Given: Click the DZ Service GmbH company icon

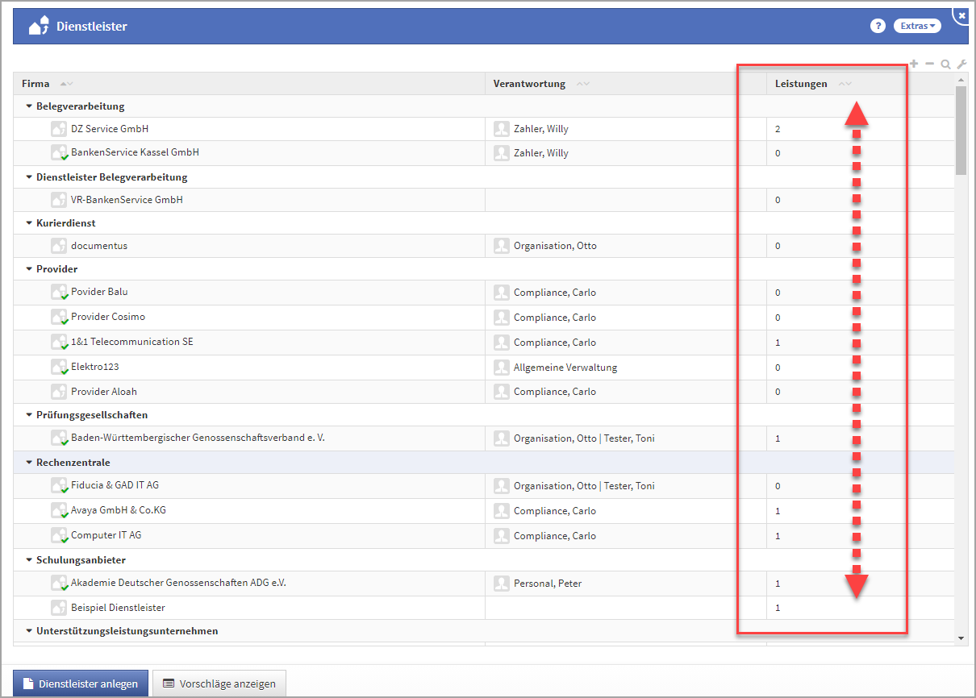Looking at the screenshot, I should click(x=58, y=129).
